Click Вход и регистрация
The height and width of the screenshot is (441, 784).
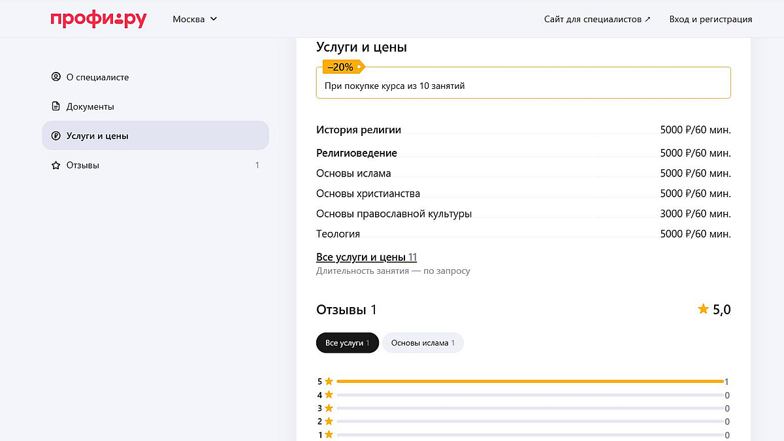click(710, 19)
